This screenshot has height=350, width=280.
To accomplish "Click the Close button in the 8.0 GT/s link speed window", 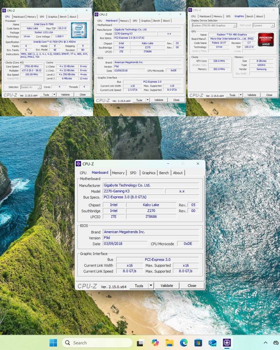I will click(x=192, y=285).
